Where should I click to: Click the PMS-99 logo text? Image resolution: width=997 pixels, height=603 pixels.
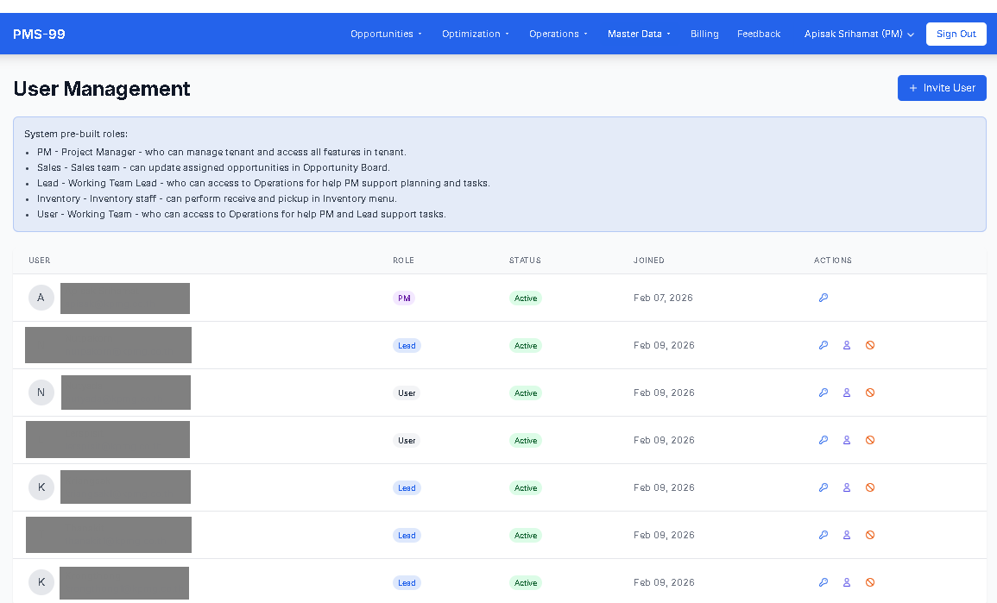tap(39, 34)
